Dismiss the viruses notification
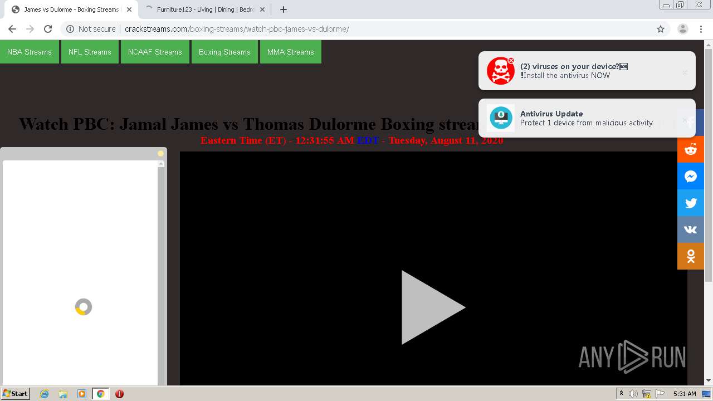 point(685,72)
